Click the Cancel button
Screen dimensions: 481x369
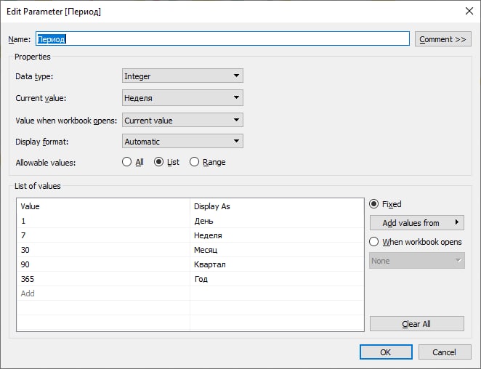coord(445,352)
